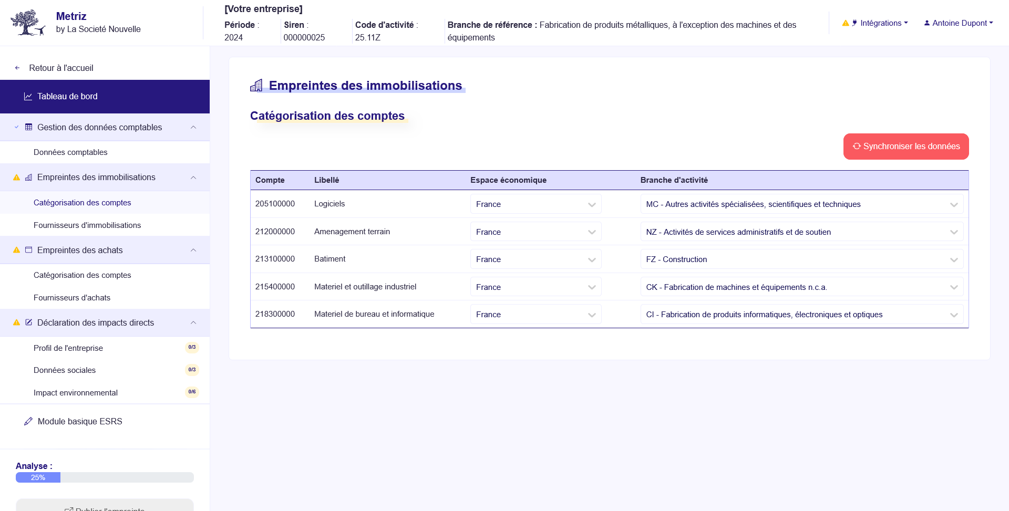Image resolution: width=1009 pixels, height=511 pixels.
Task: Click the refresh icon inside Synchroniser les données
Action: pyautogui.click(x=857, y=147)
